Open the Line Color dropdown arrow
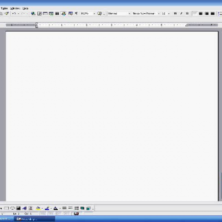This screenshot has height=222, width=222. pos(51,208)
